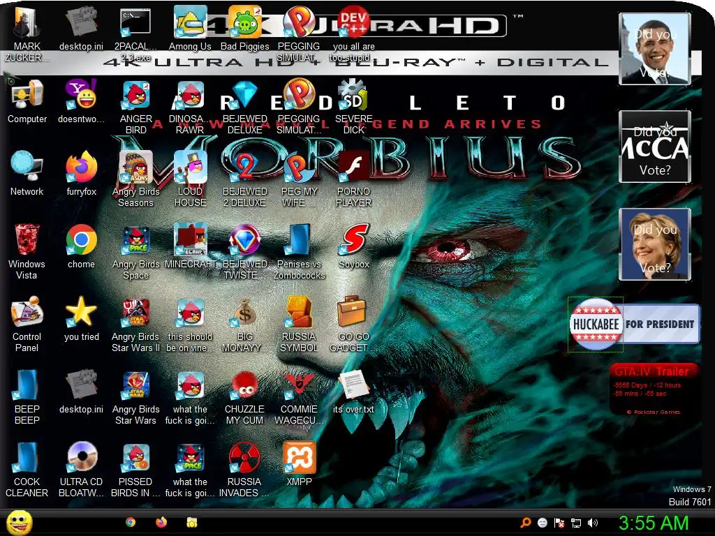Launch Chrome from the taskbar

[x=131, y=522]
